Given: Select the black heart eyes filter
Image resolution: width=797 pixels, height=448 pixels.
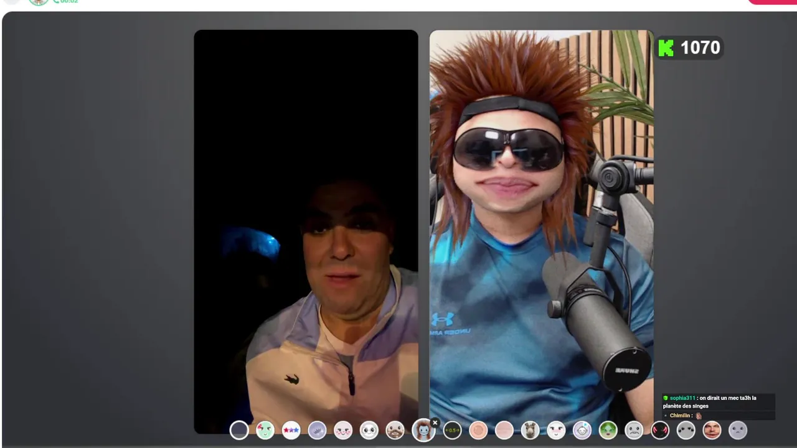Looking at the screenshot, I should [x=686, y=430].
